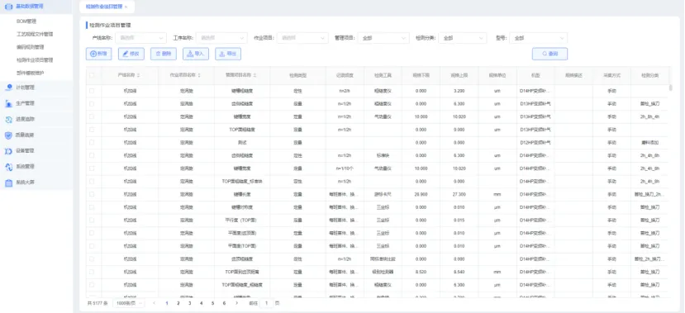
Task: Toggle the select-all checkbox in the table header
Action: (92, 75)
